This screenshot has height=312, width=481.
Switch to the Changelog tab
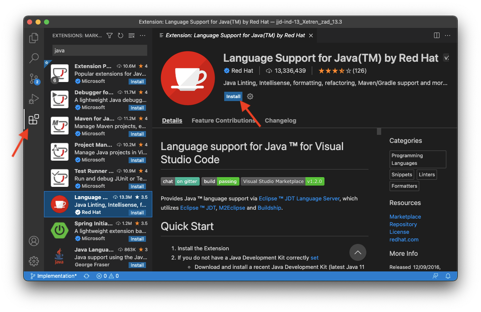(x=280, y=120)
